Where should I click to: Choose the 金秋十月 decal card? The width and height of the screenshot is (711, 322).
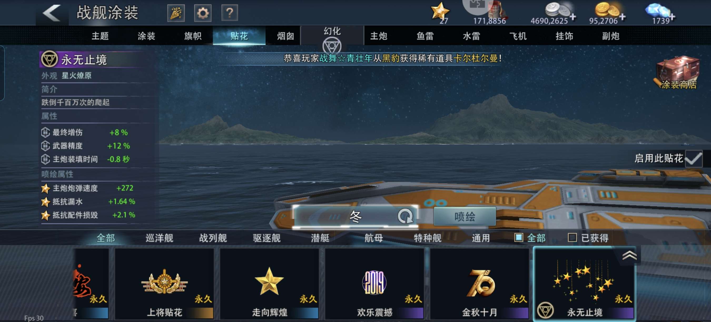[480, 284]
